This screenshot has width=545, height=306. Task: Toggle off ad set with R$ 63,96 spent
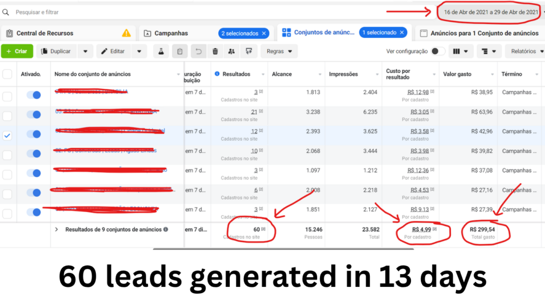34,115
